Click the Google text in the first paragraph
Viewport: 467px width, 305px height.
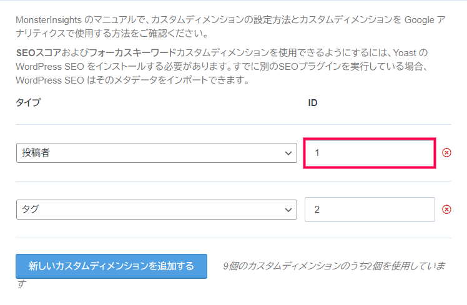[x=420, y=20]
